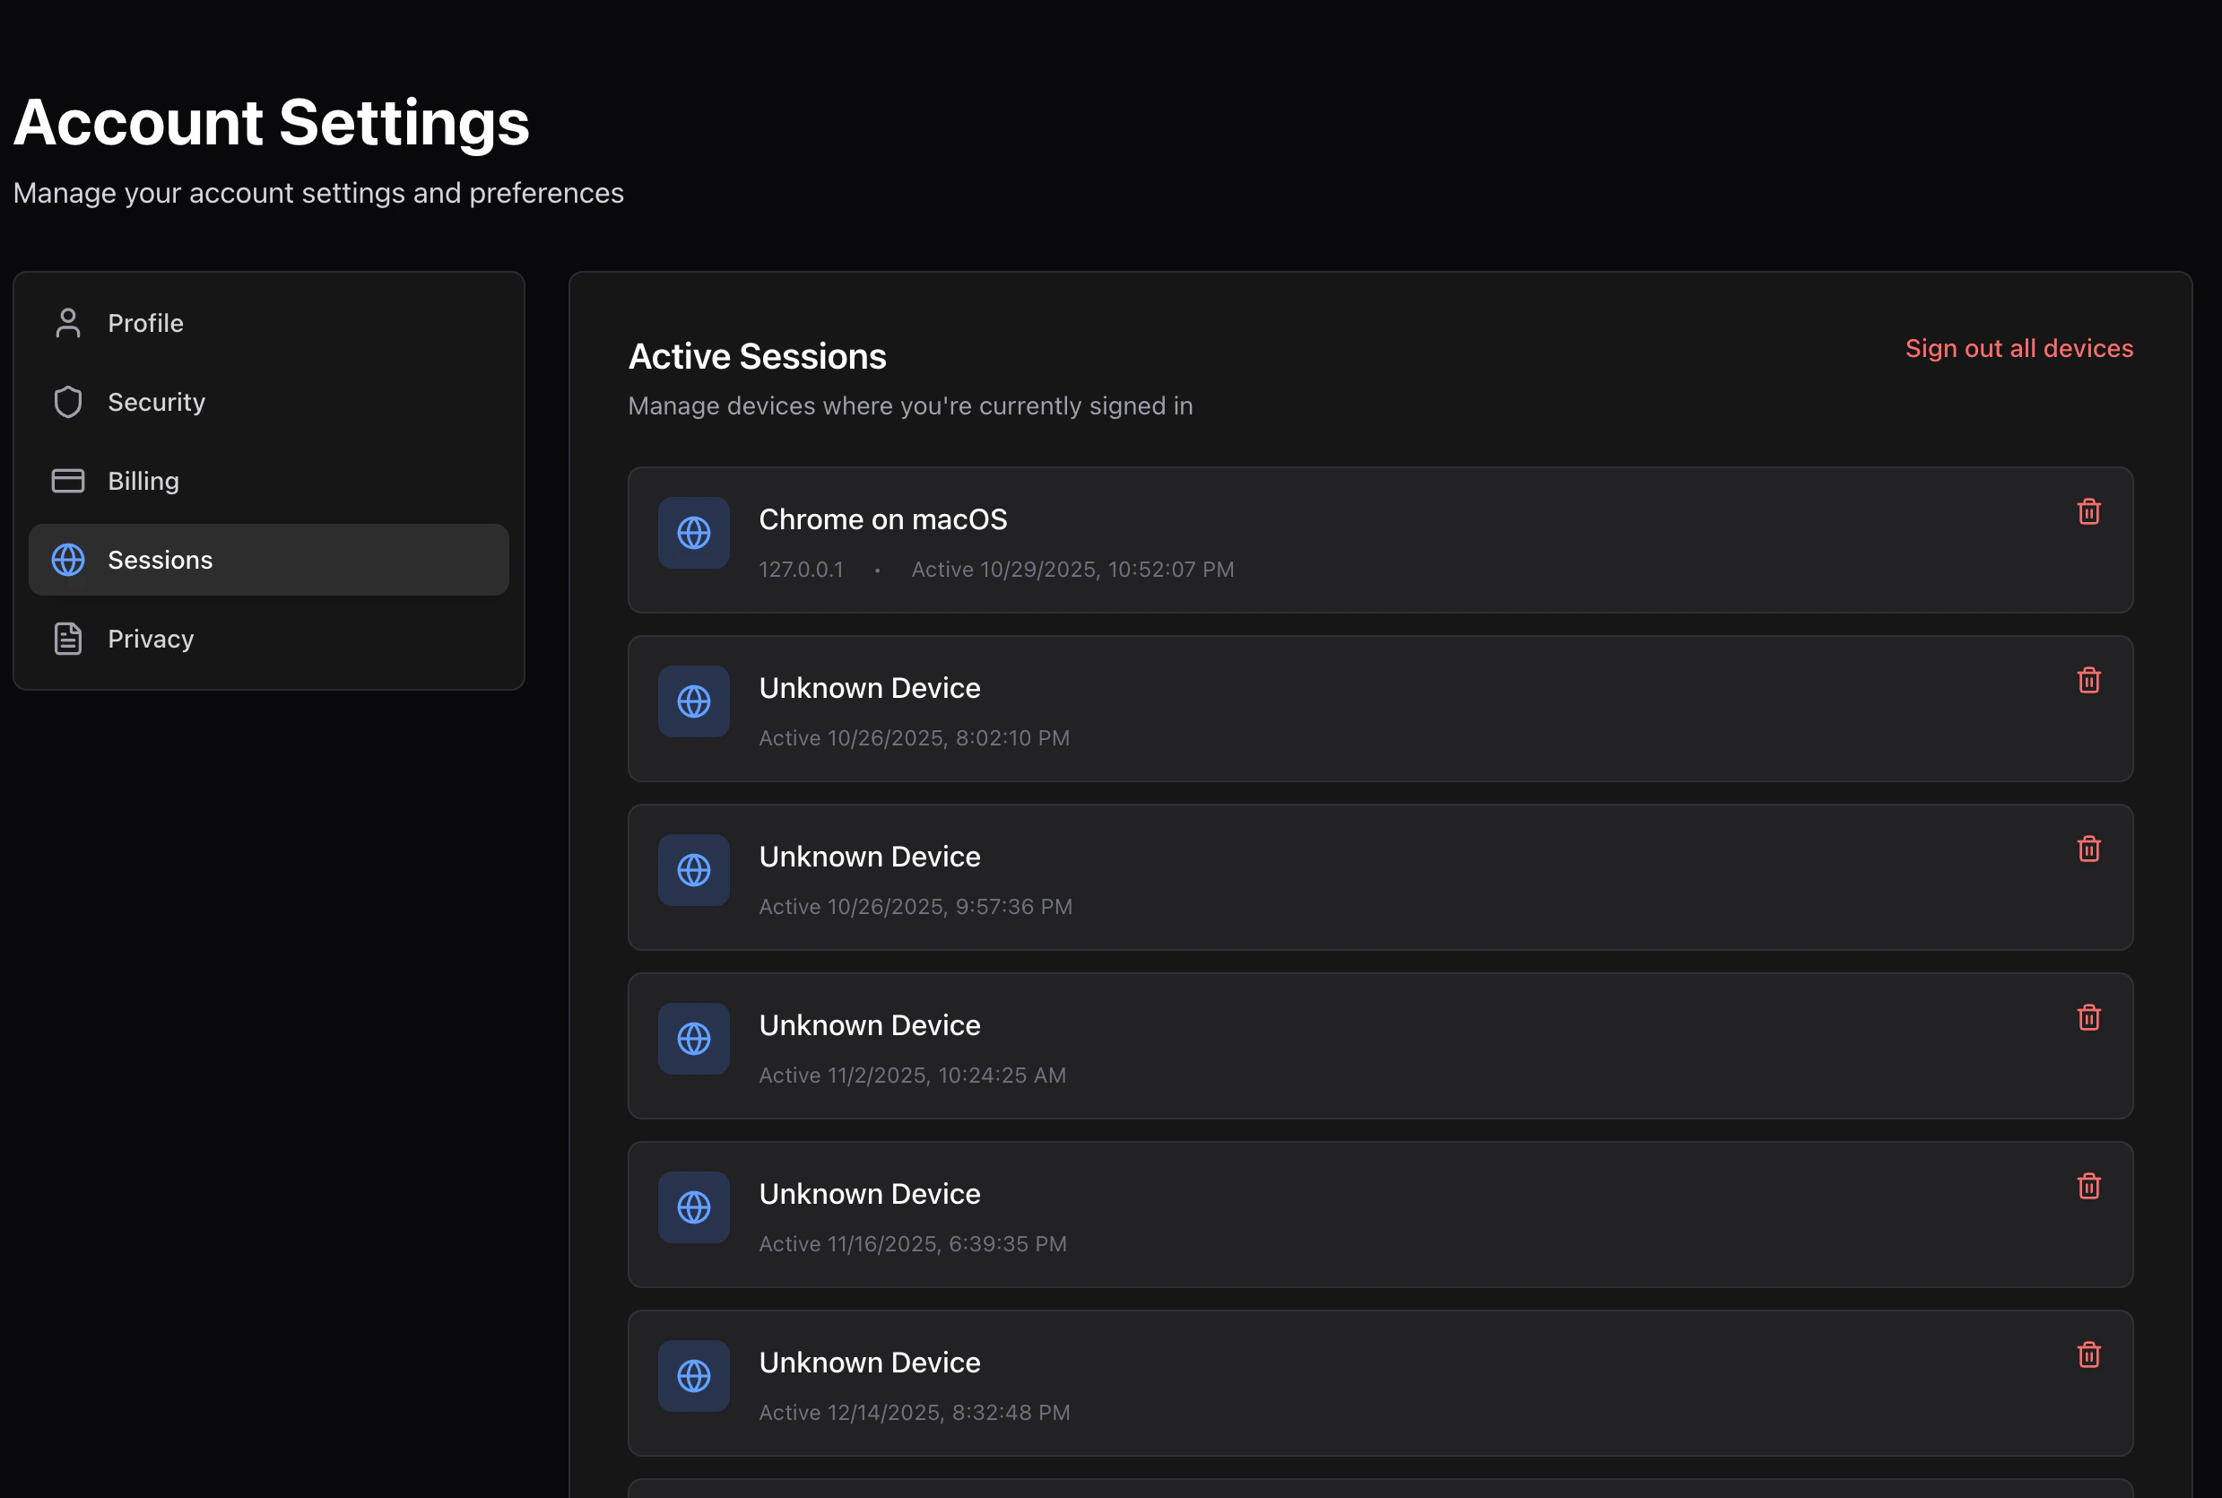Click globe icon for 6:39:35 PM session
This screenshot has height=1498, width=2222.
(x=694, y=1207)
